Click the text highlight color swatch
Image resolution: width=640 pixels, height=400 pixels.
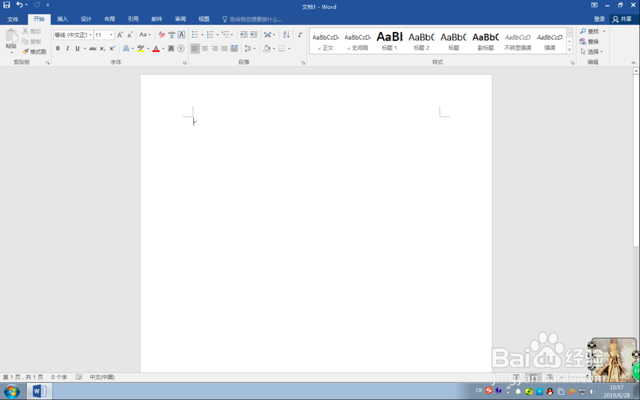tap(142, 48)
